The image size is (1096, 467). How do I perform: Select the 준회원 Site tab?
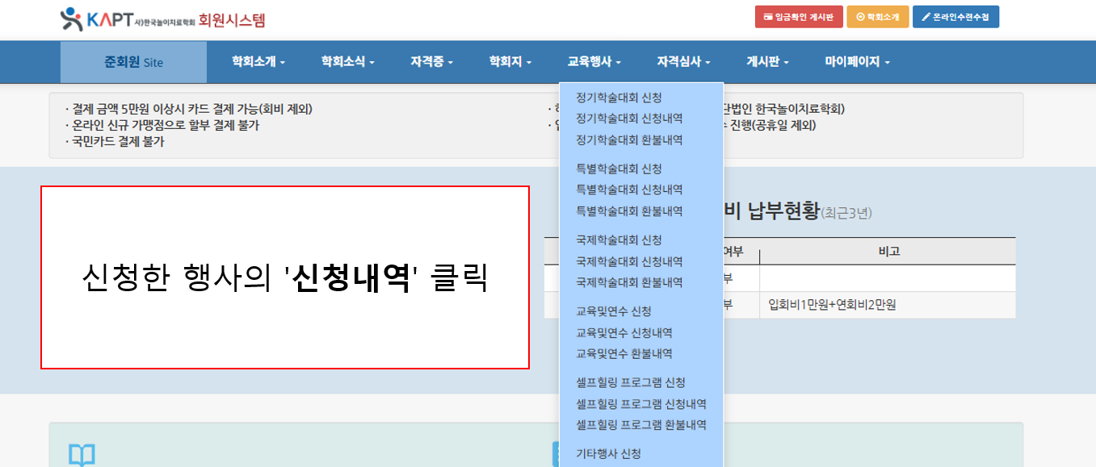coord(133,61)
